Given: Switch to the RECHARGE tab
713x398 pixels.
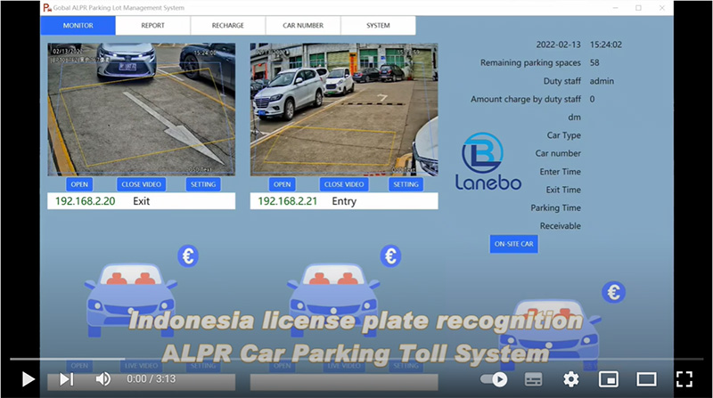Looking at the screenshot, I should [228, 26].
